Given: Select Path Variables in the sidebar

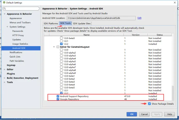Looking at the screenshot, I should [x=17, y=61].
